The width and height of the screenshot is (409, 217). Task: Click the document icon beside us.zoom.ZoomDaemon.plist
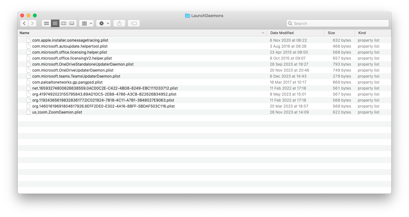pyautogui.click(x=28, y=112)
